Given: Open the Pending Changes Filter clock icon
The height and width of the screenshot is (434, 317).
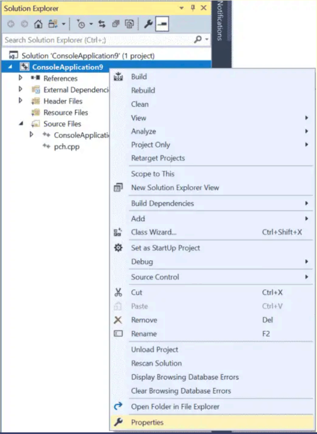Looking at the screenshot, I should click(x=81, y=24).
